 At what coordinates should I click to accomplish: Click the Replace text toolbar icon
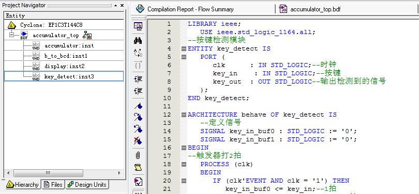click(x=138, y=53)
